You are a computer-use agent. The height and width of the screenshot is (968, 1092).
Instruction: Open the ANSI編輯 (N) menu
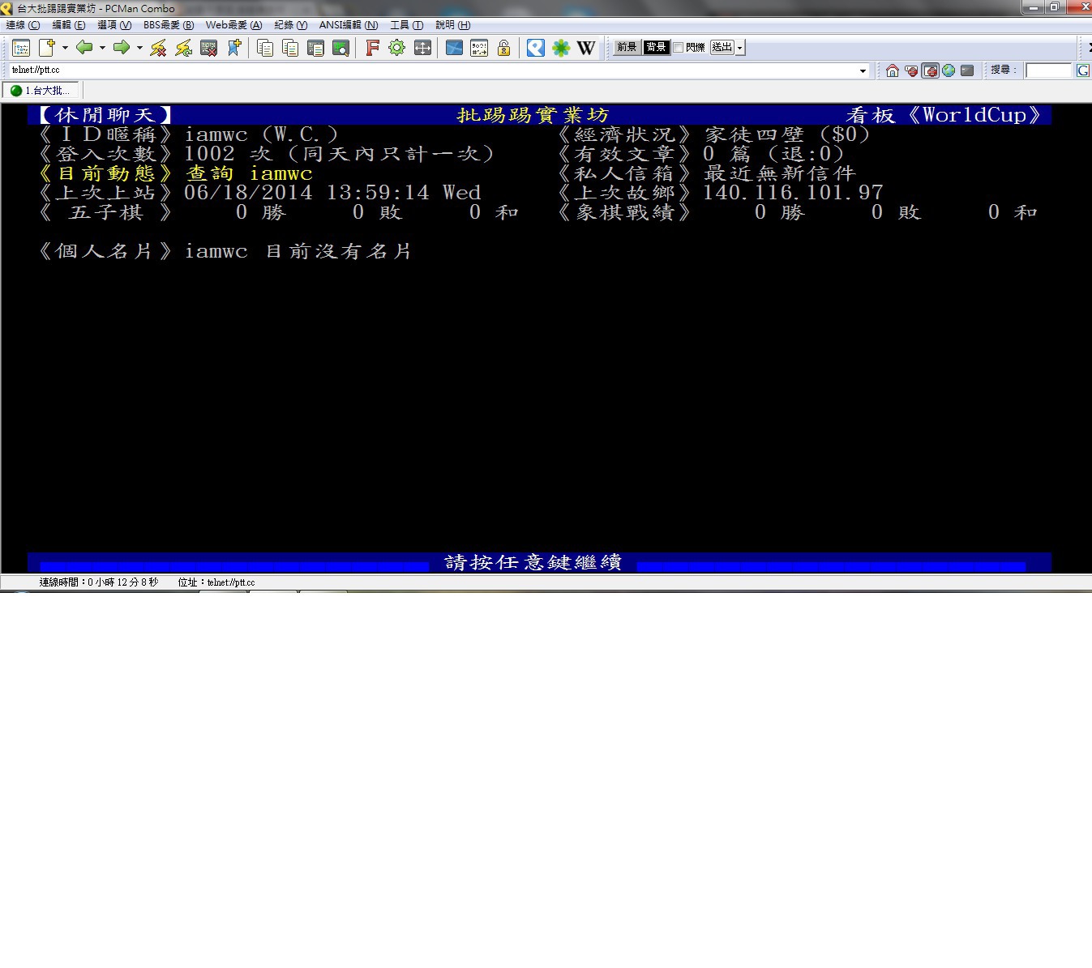349,25
